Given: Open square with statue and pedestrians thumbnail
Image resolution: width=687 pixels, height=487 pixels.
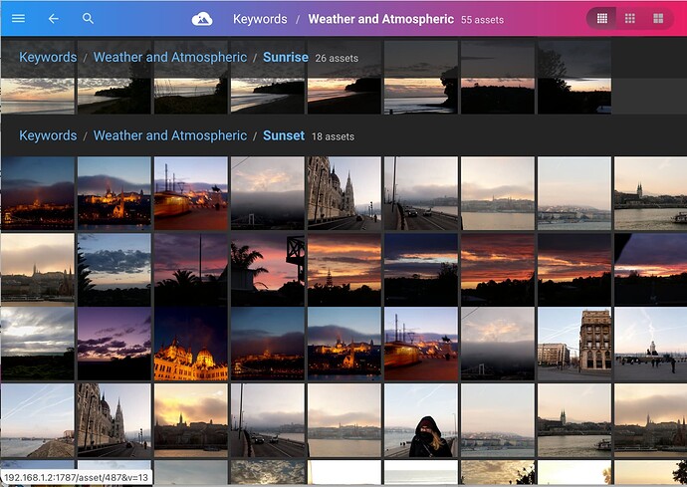Looking at the screenshot, I should click(650, 344).
